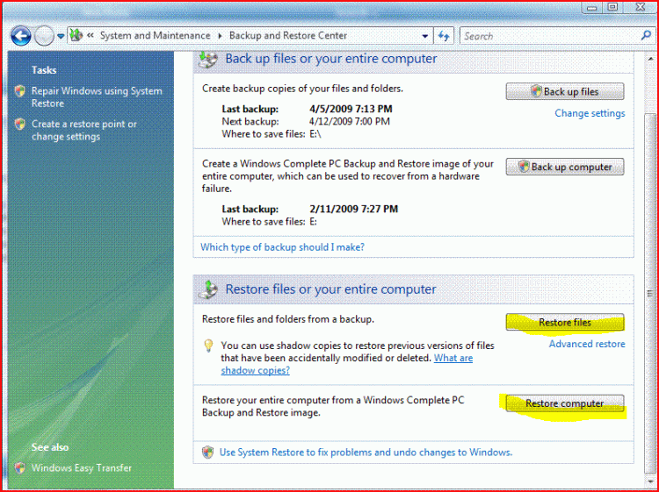This screenshot has width=659, height=492.
Task: Click the Back up files button
Action: [x=565, y=91]
